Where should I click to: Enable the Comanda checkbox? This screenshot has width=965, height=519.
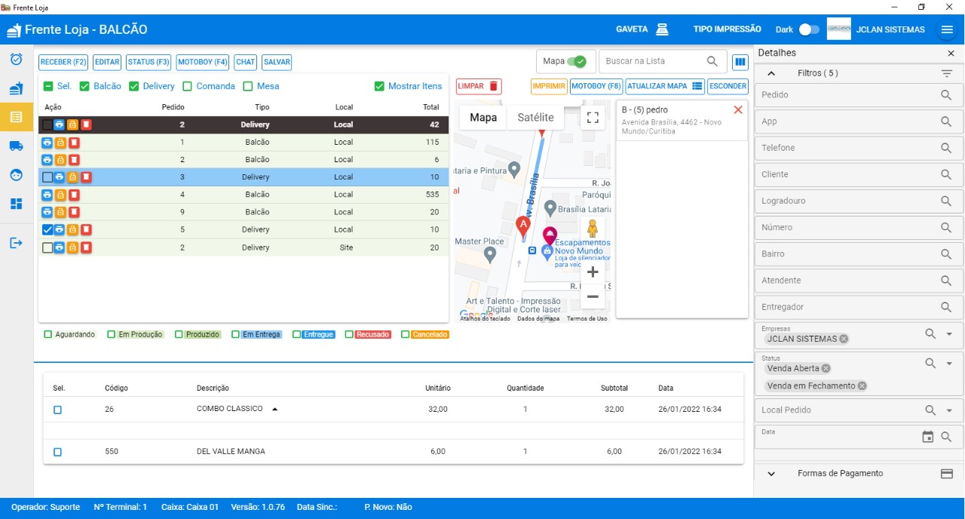(x=187, y=87)
